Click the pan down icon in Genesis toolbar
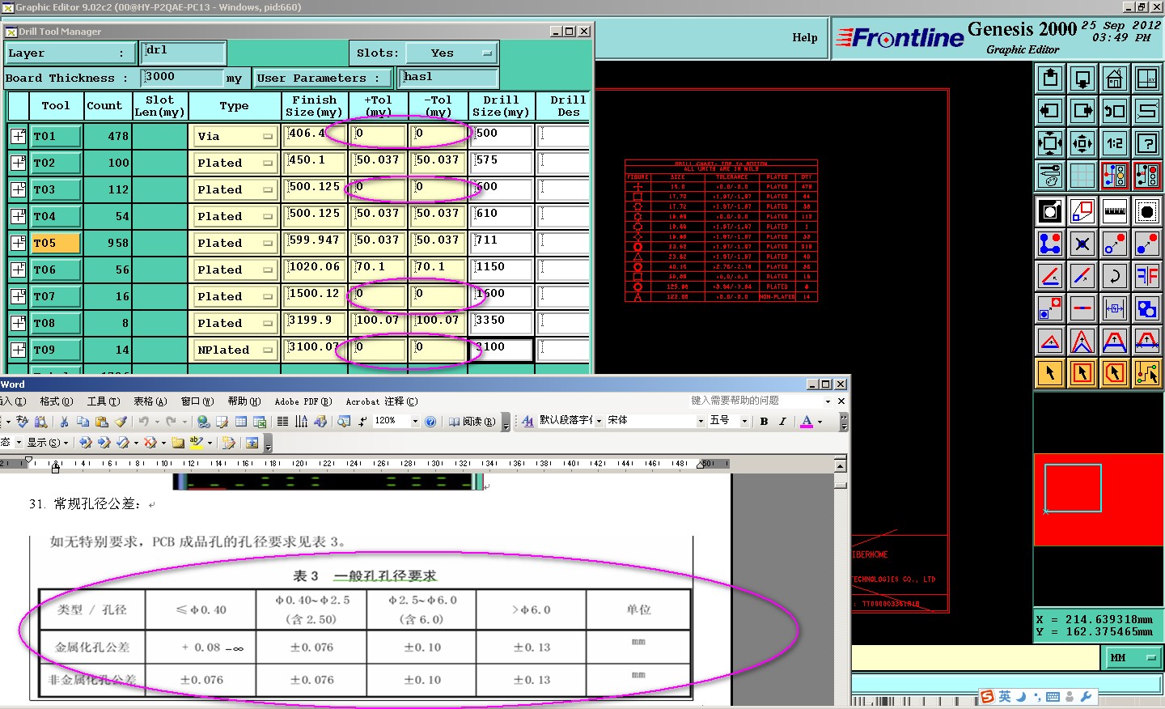The image size is (1165, 709). coord(1082,79)
